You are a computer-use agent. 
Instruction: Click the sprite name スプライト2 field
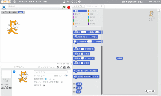(51, 72)
